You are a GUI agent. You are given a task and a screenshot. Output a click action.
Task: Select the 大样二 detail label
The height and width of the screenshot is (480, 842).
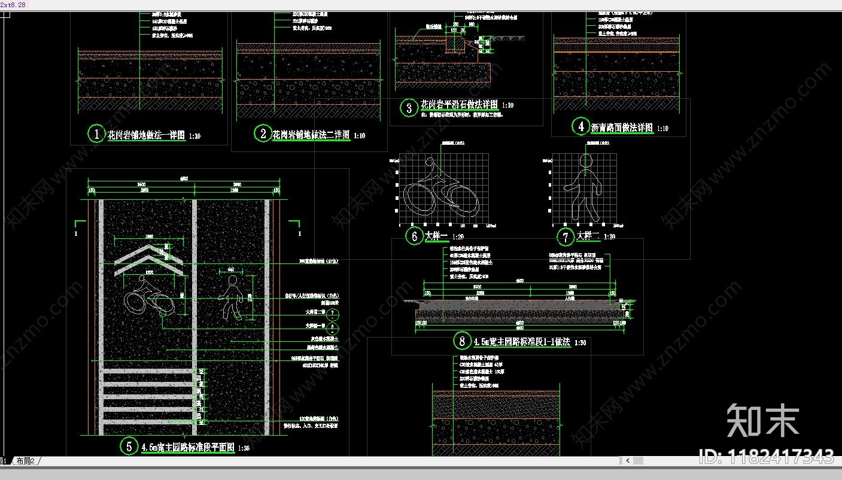point(588,236)
